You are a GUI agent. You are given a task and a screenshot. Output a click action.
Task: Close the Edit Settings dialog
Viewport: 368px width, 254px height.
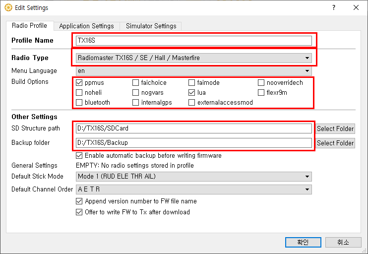coord(356,7)
